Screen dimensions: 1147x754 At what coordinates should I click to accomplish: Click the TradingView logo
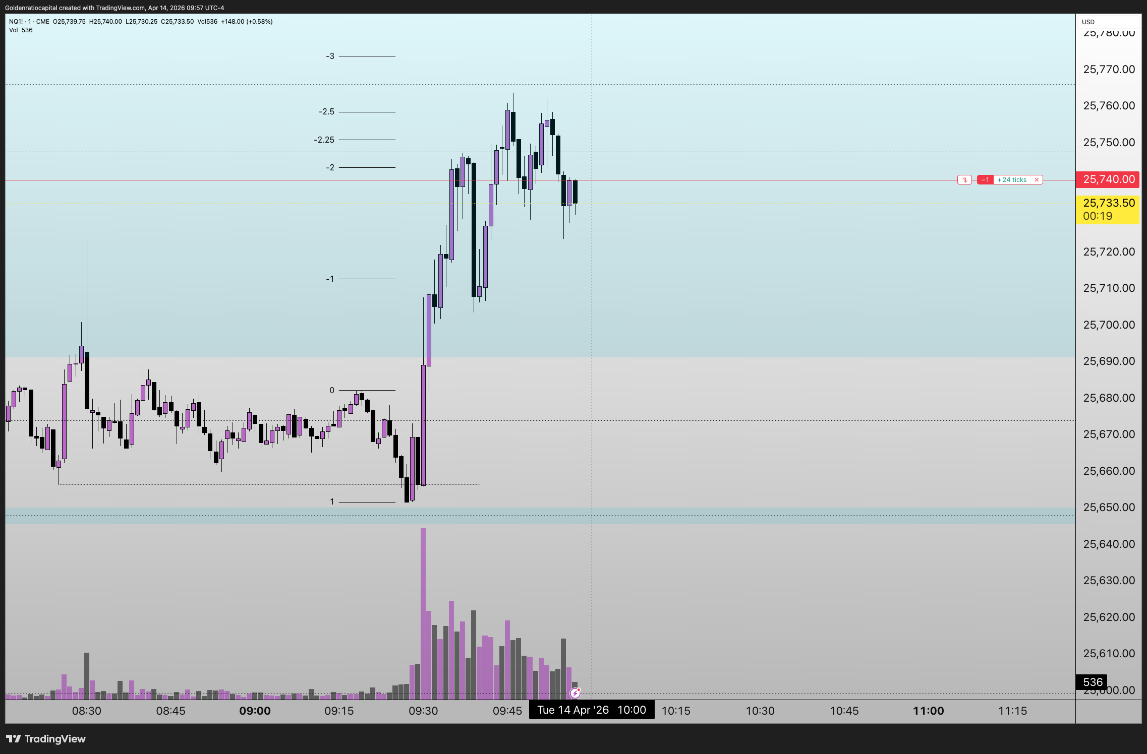point(45,739)
